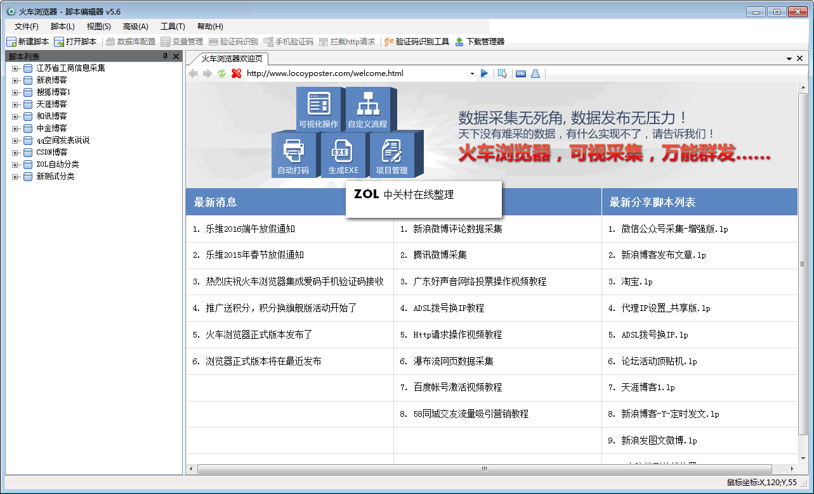Open 变量管理 from the toolbar
The height and width of the screenshot is (494, 814).
(x=181, y=42)
